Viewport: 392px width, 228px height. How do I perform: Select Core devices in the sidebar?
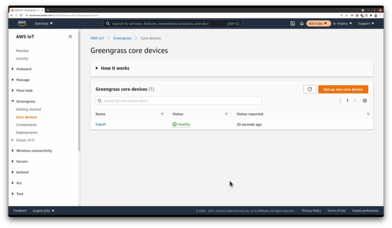click(26, 117)
